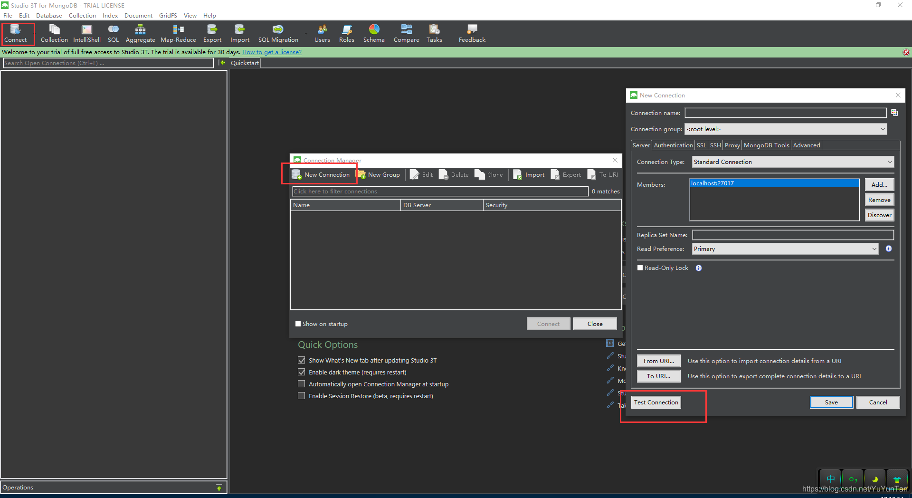Click Close in Connection Manager
912x498 pixels.
pyautogui.click(x=595, y=324)
